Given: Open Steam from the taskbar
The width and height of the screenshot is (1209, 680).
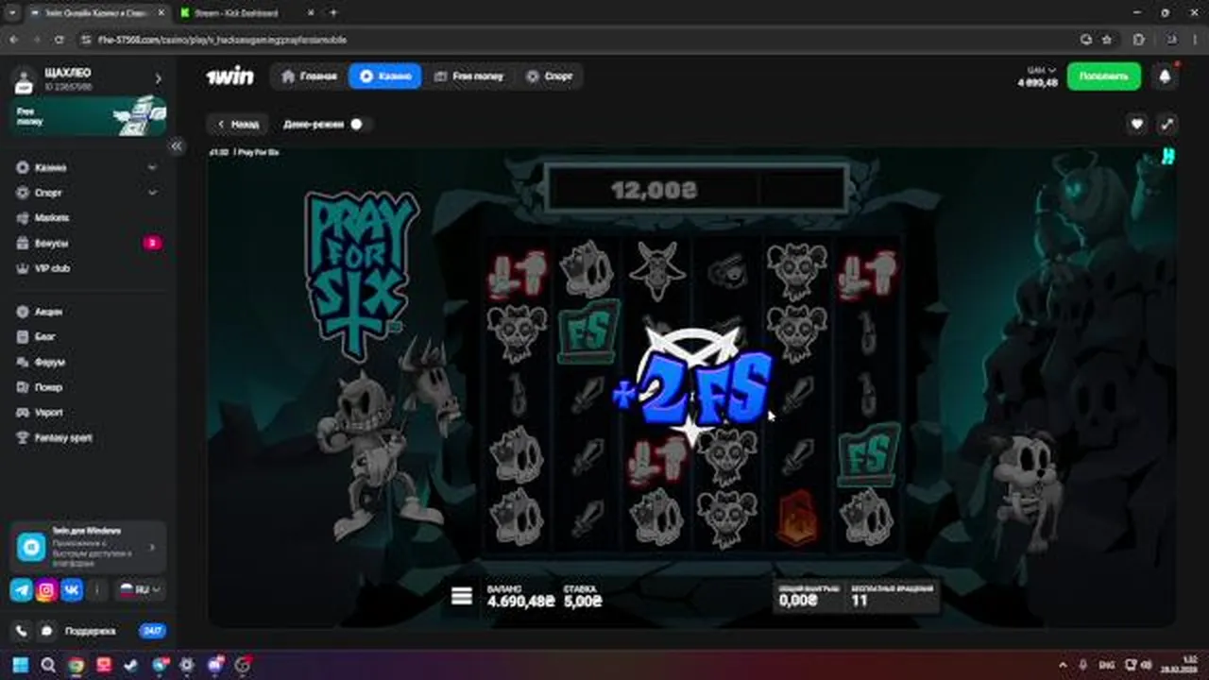Looking at the screenshot, I should [131, 665].
